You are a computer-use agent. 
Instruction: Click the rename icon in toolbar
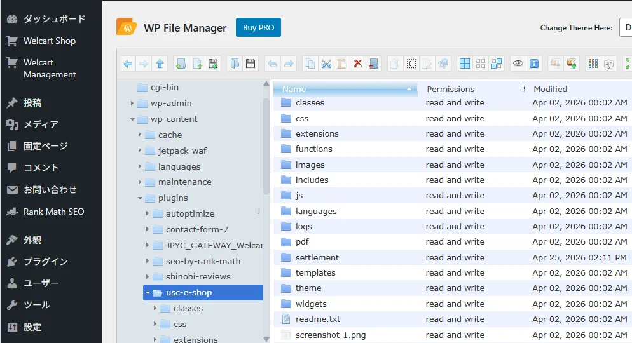tap(411, 64)
